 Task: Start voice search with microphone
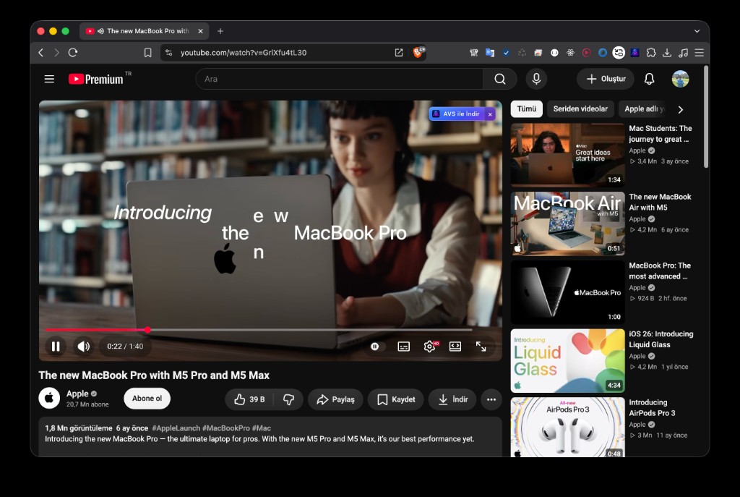point(537,79)
